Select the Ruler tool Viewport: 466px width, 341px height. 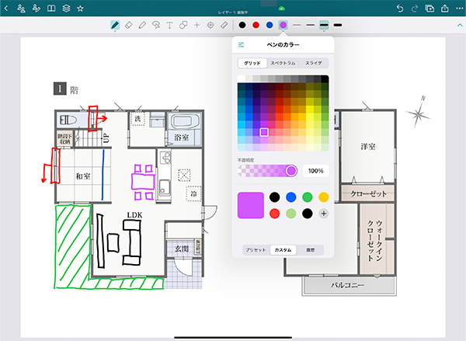pyautogui.click(x=224, y=26)
